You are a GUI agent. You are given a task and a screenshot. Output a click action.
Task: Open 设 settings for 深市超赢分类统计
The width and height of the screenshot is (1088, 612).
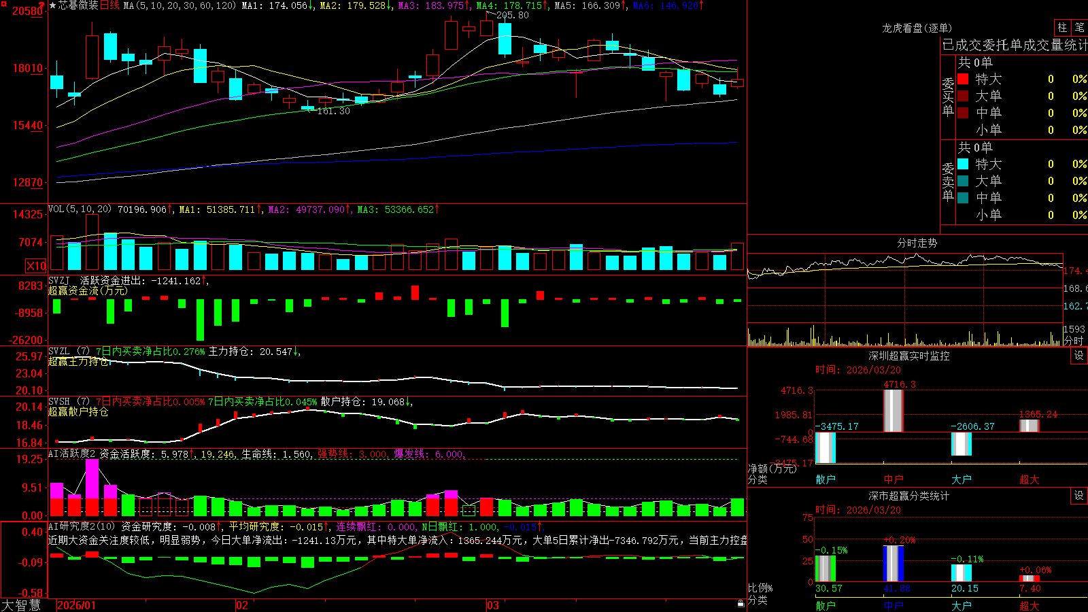pyautogui.click(x=1079, y=496)
